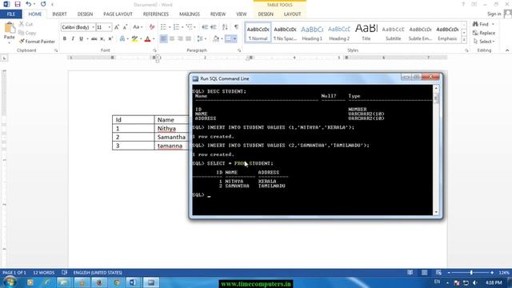Click the SQL Command Line vertical scrollbar

tap(436, 150)
